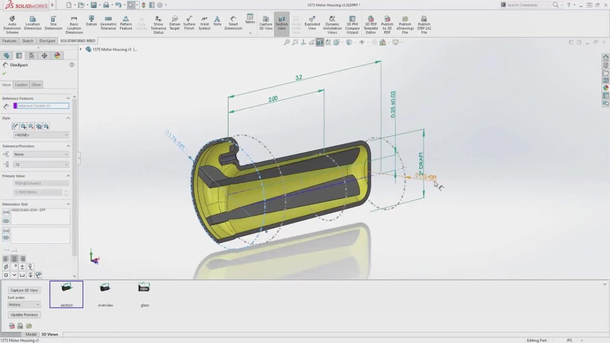Open the Style NONE dropdown
The image size is (610, 343).
[41, 135]
